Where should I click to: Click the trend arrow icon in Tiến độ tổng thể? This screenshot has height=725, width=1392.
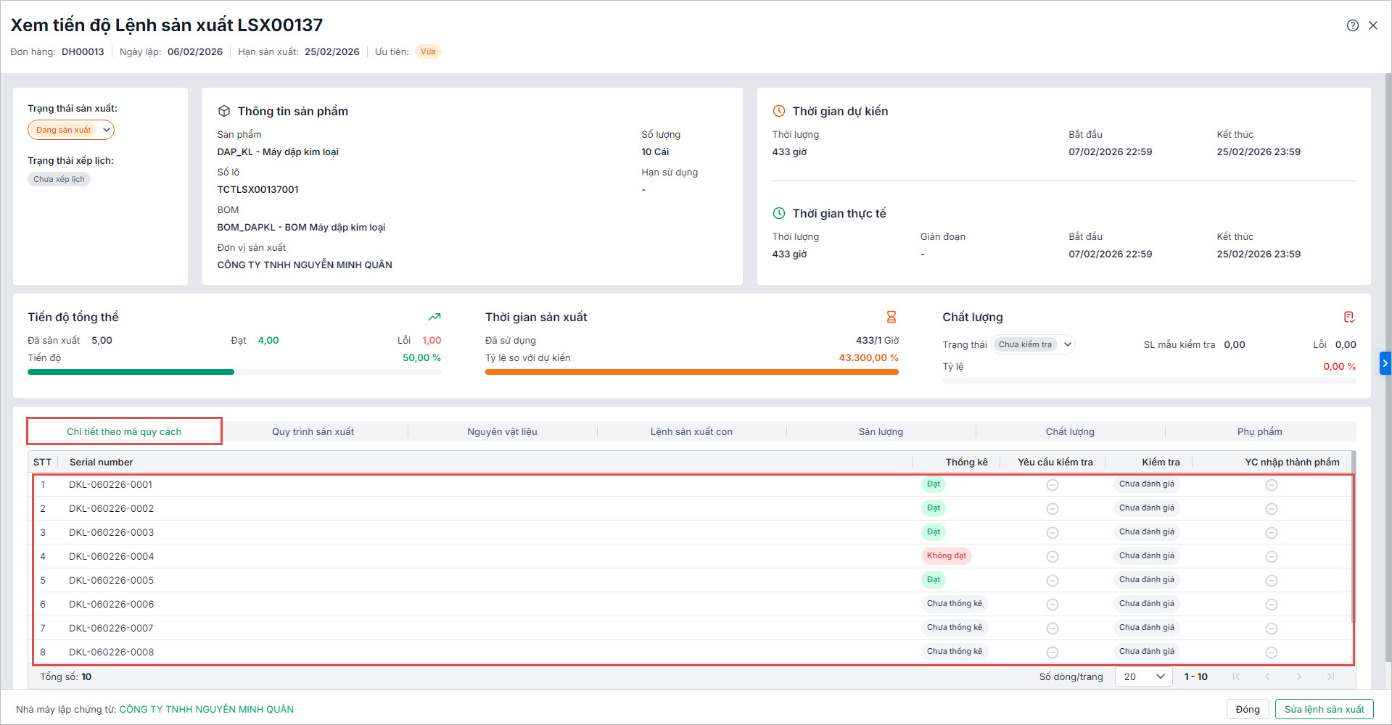(434, 317)
